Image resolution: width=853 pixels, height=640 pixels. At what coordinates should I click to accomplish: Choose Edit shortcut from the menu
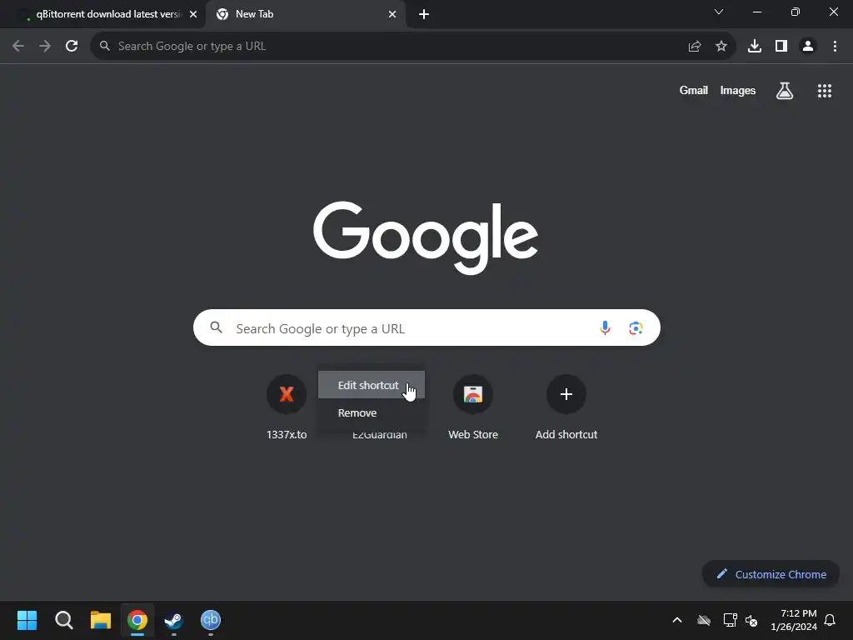[x=371, y=385]
